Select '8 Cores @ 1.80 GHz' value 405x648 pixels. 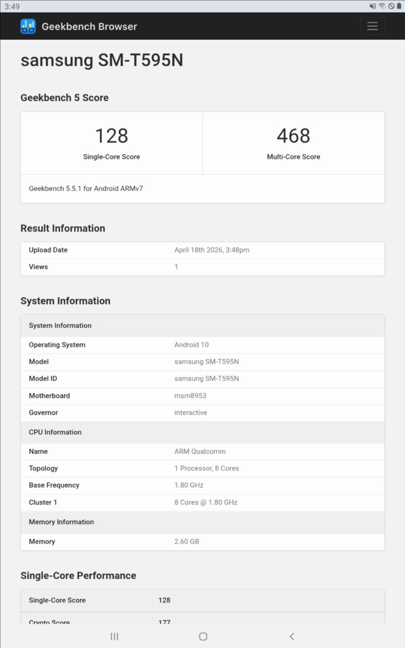[206, 502]
